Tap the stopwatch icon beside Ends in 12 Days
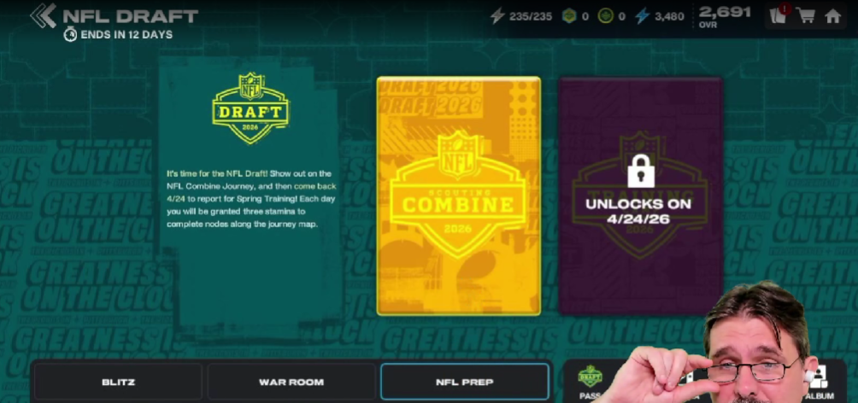The image size is (858, 403). point(71,34)
